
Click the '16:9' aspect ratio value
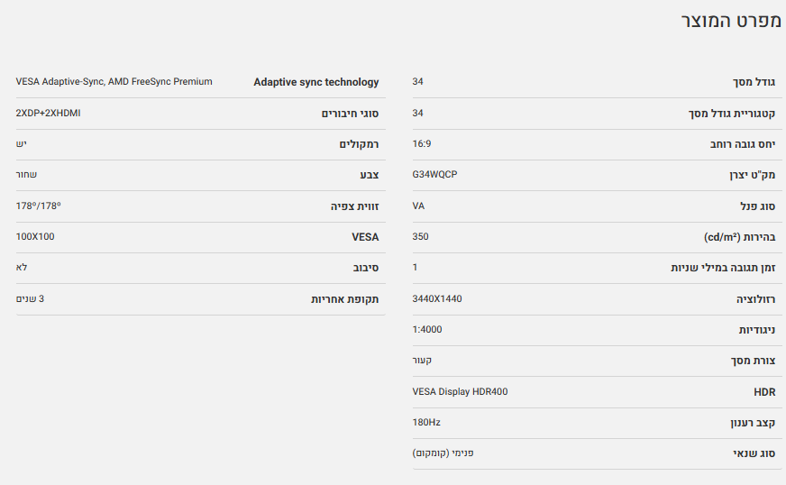pos(423,143)
